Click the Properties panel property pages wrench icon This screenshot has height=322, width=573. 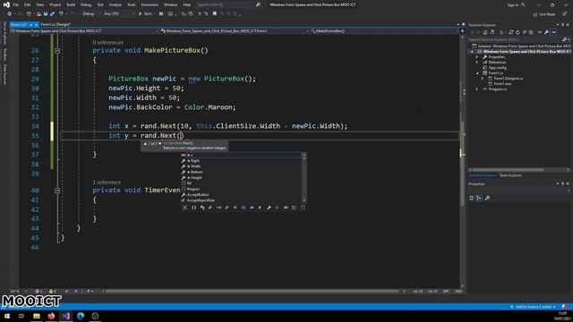pyautogui.click(x=487, y=198)
